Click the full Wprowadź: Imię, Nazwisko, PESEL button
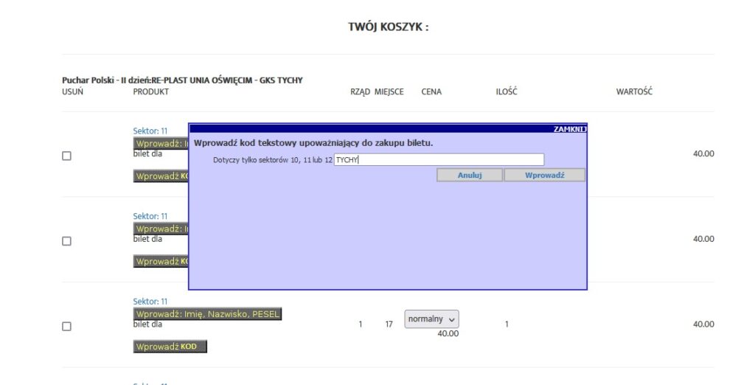 (207, 314)
